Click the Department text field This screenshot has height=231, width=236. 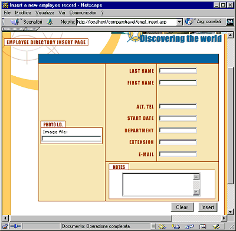pyautogui.click(x=178, y=131)
